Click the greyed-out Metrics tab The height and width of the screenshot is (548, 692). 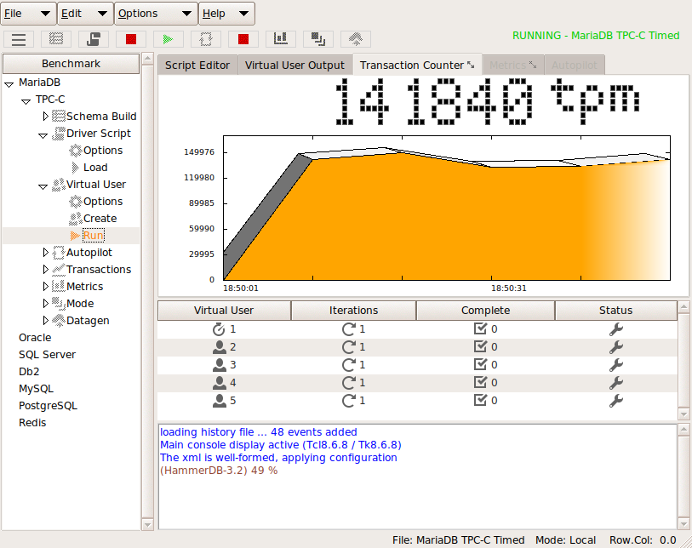[512, 66]
